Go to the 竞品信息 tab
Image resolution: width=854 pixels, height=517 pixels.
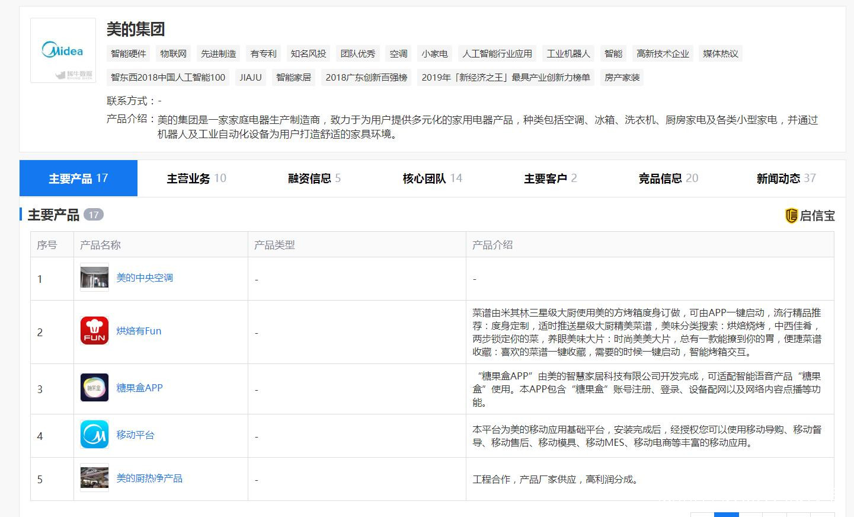tap(668, 178)
